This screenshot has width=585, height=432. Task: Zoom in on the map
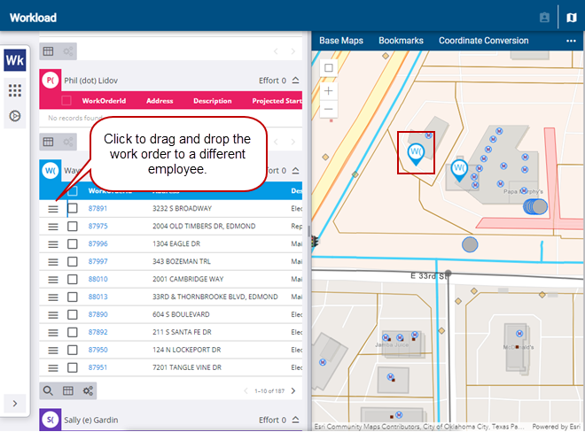coord(329,90)
